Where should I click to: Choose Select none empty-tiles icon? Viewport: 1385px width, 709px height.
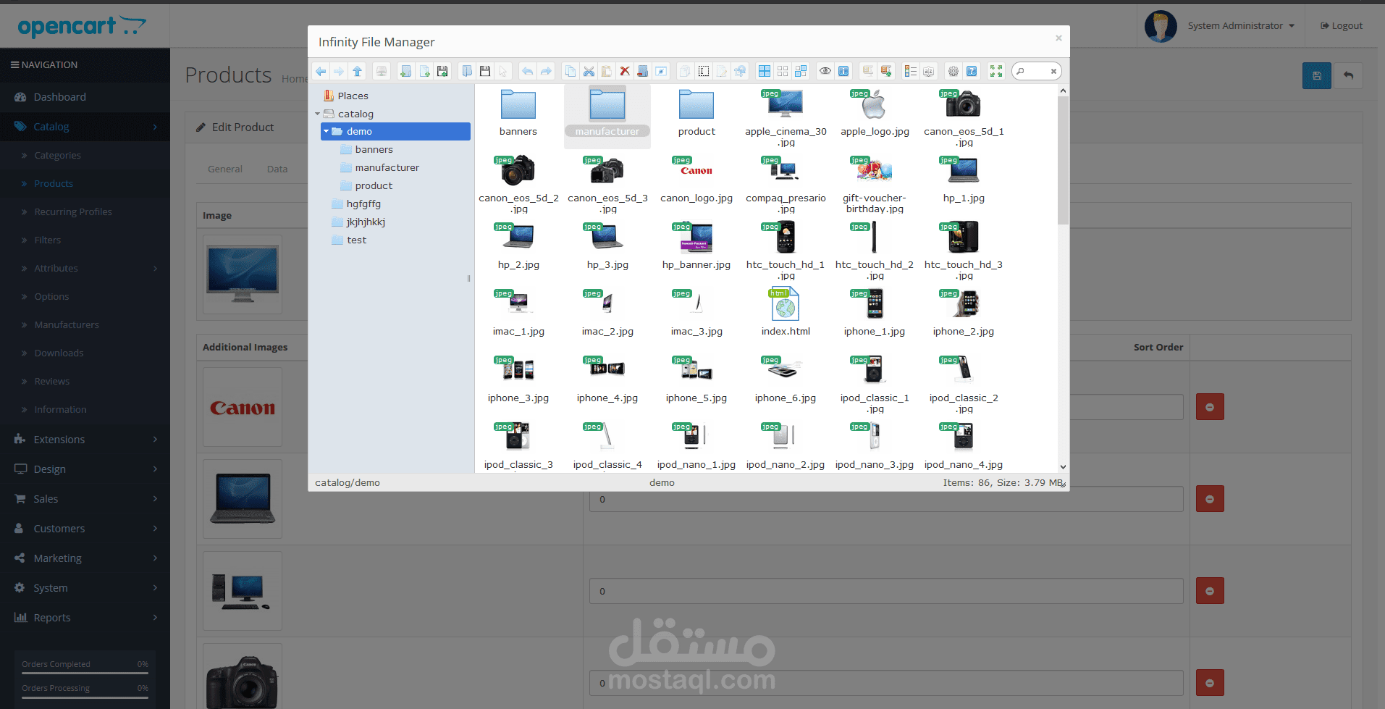click(783, 71)
